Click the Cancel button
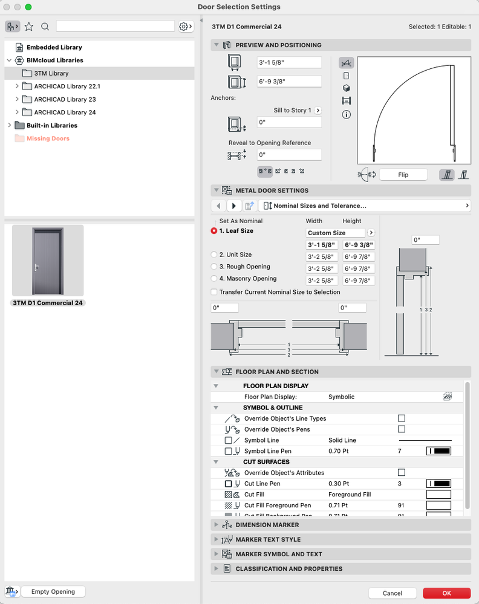479x604 pixels. pos(393,593)
